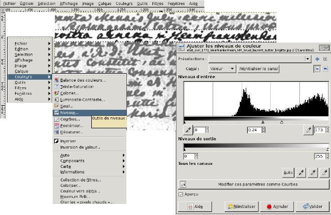This screenshot has height=215, width=331.
Task: Open the Canal dropdown showing Valeur
Action: [x=222, y=69]
